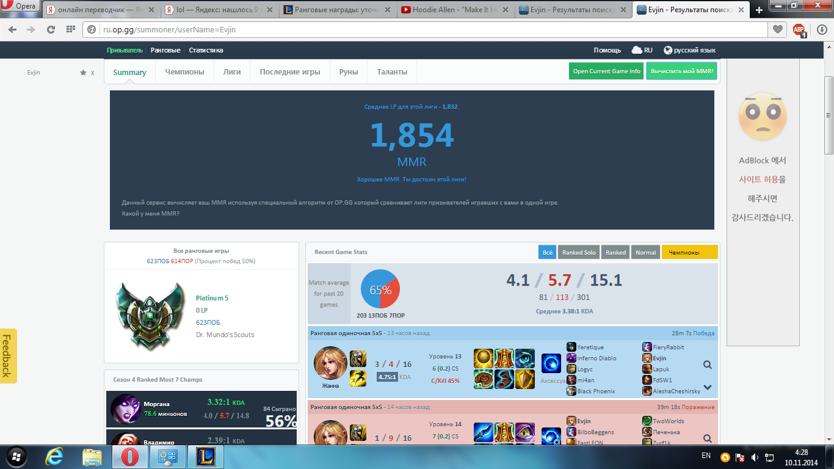Open File Explorer from the taskbar
The image size is (834, 469).
pos(92,456)
